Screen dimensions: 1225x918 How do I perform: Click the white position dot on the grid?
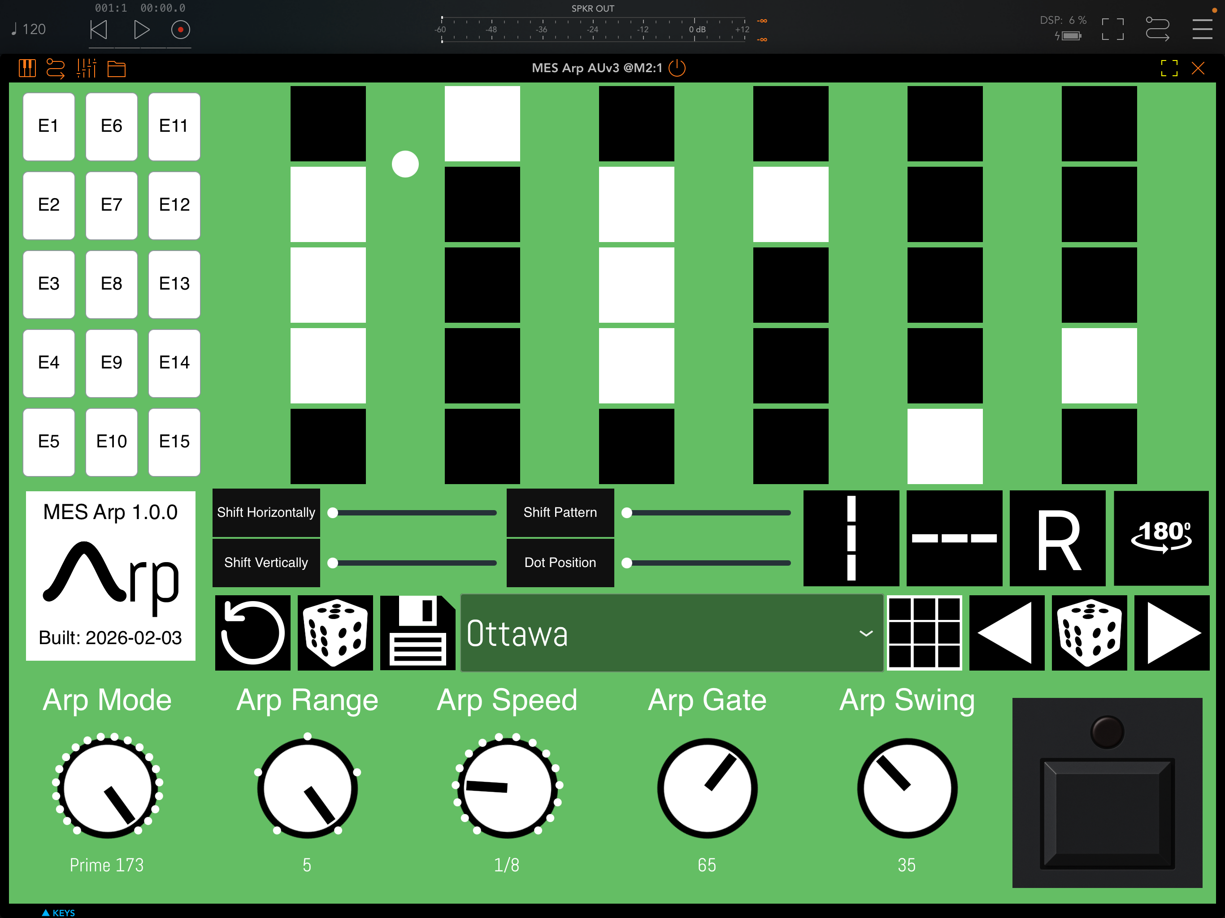coord(405,164)
